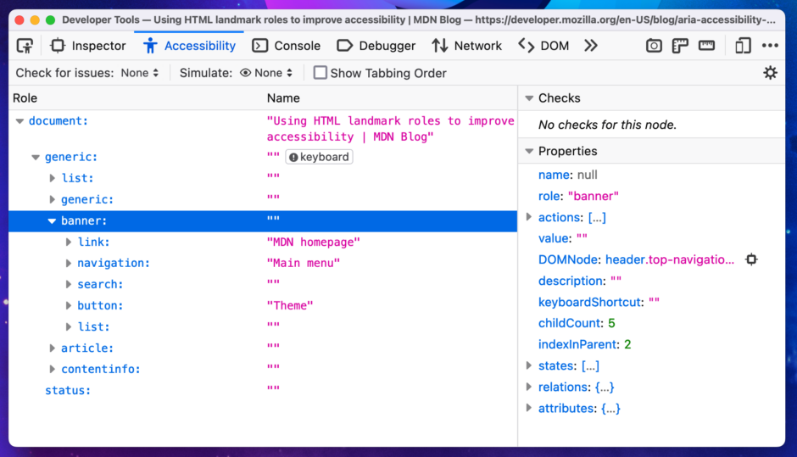
Task: Open the Inspector tab
Action: 88,46
